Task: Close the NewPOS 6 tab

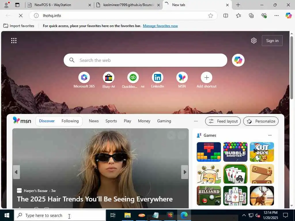Action: [x=90, y=5]
